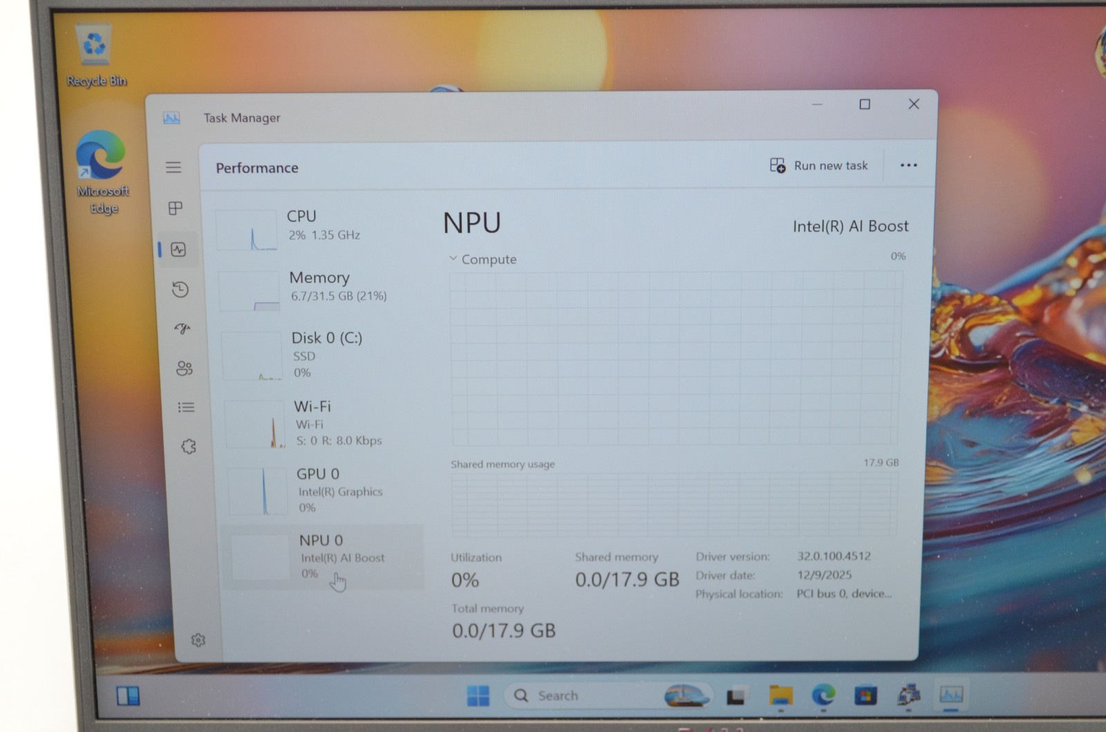Viewport: 1106px width, 732px height.
Task: Click the NPU heading text
Action: pyautogui.click(x=472, y=223)
